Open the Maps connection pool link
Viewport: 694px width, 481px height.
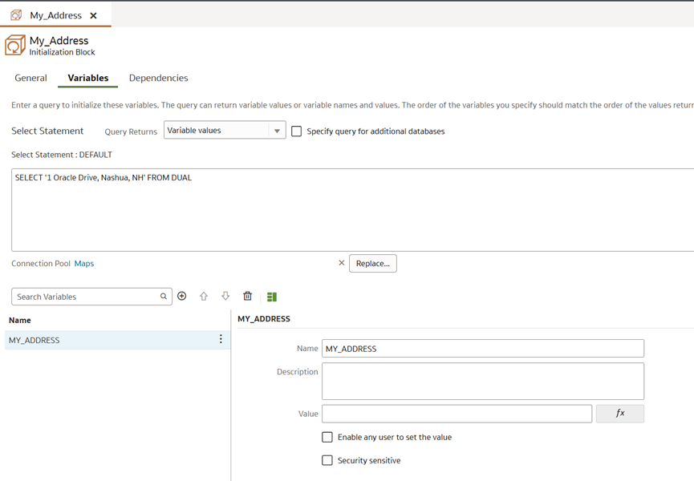pyautogui.click(x=84, y=263)
